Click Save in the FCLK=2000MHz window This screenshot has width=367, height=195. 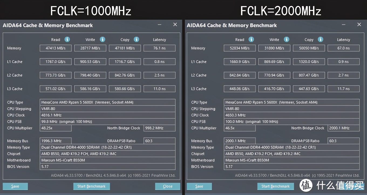click(x=199, y=186)
